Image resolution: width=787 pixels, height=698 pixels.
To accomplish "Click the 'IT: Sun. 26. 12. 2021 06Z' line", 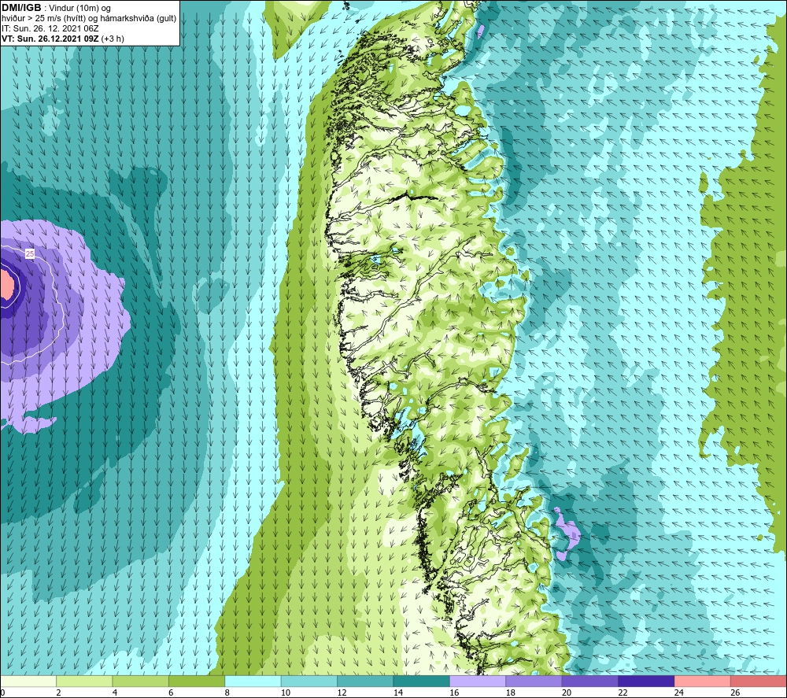I will click(x=50, y=28).
